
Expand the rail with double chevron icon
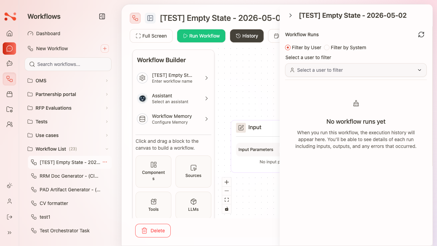click(10, 233)
